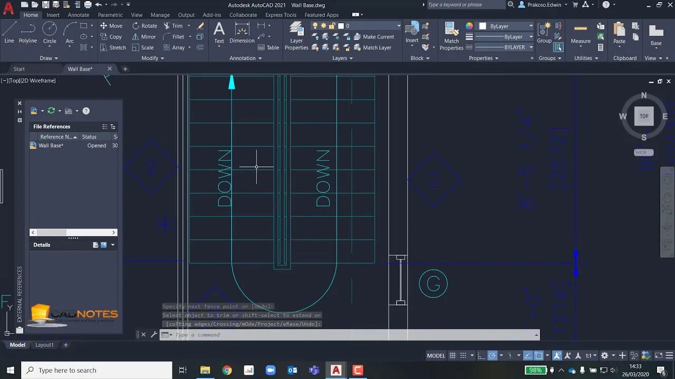The width and height of the screenshot is (675, 379).
Task: Expand the Layers panel
Action: click(343, 58)
